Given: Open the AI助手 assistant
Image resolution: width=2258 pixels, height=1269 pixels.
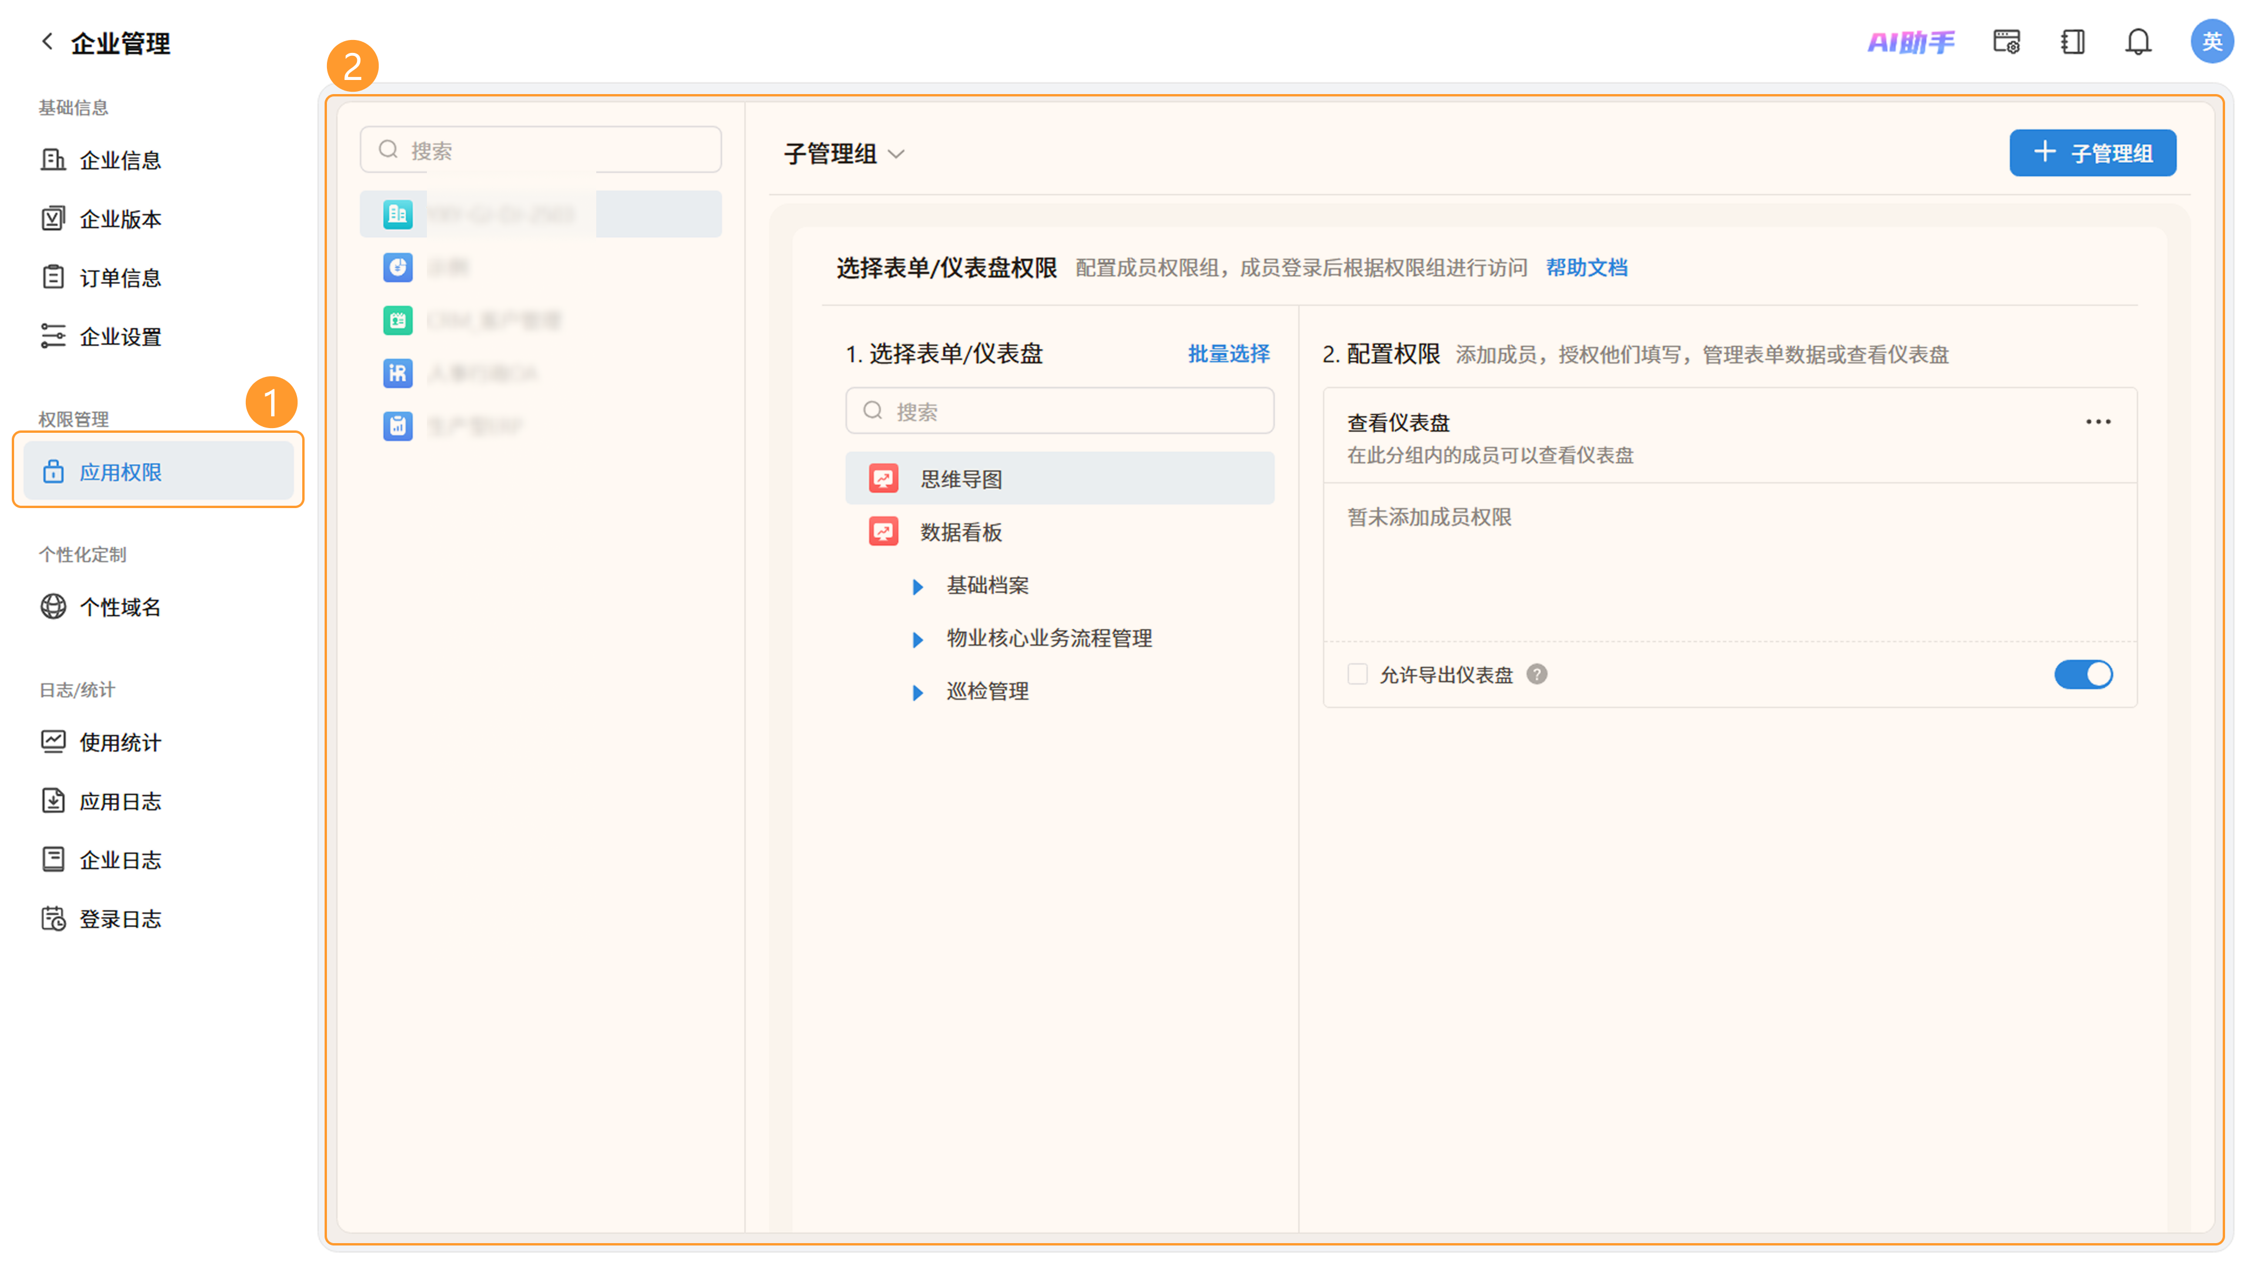Looking at the screenshot, I should click(x=1910, y=41).
